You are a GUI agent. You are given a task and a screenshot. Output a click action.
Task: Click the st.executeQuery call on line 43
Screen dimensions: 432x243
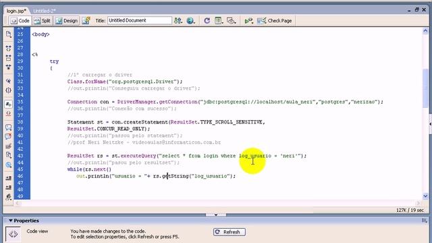point(134,156)
